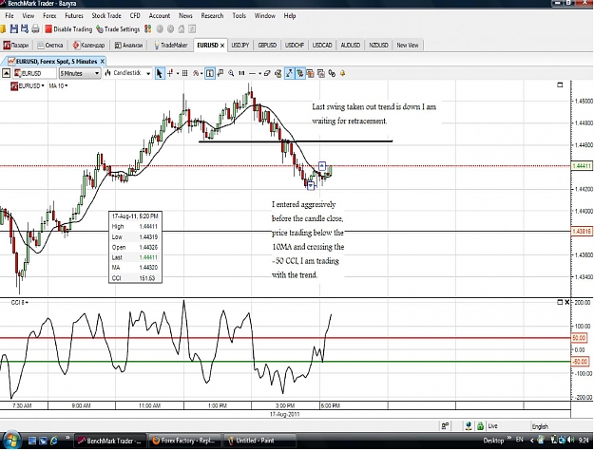Select the arrow pointer tool in chart toolbar
The width and height of the screenshot is (594, 451).
point(160,73)
